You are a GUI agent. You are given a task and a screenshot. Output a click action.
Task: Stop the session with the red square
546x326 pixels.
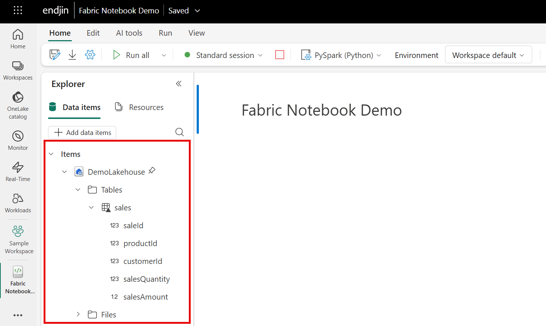pyautogui.click(x=280, y=55)
